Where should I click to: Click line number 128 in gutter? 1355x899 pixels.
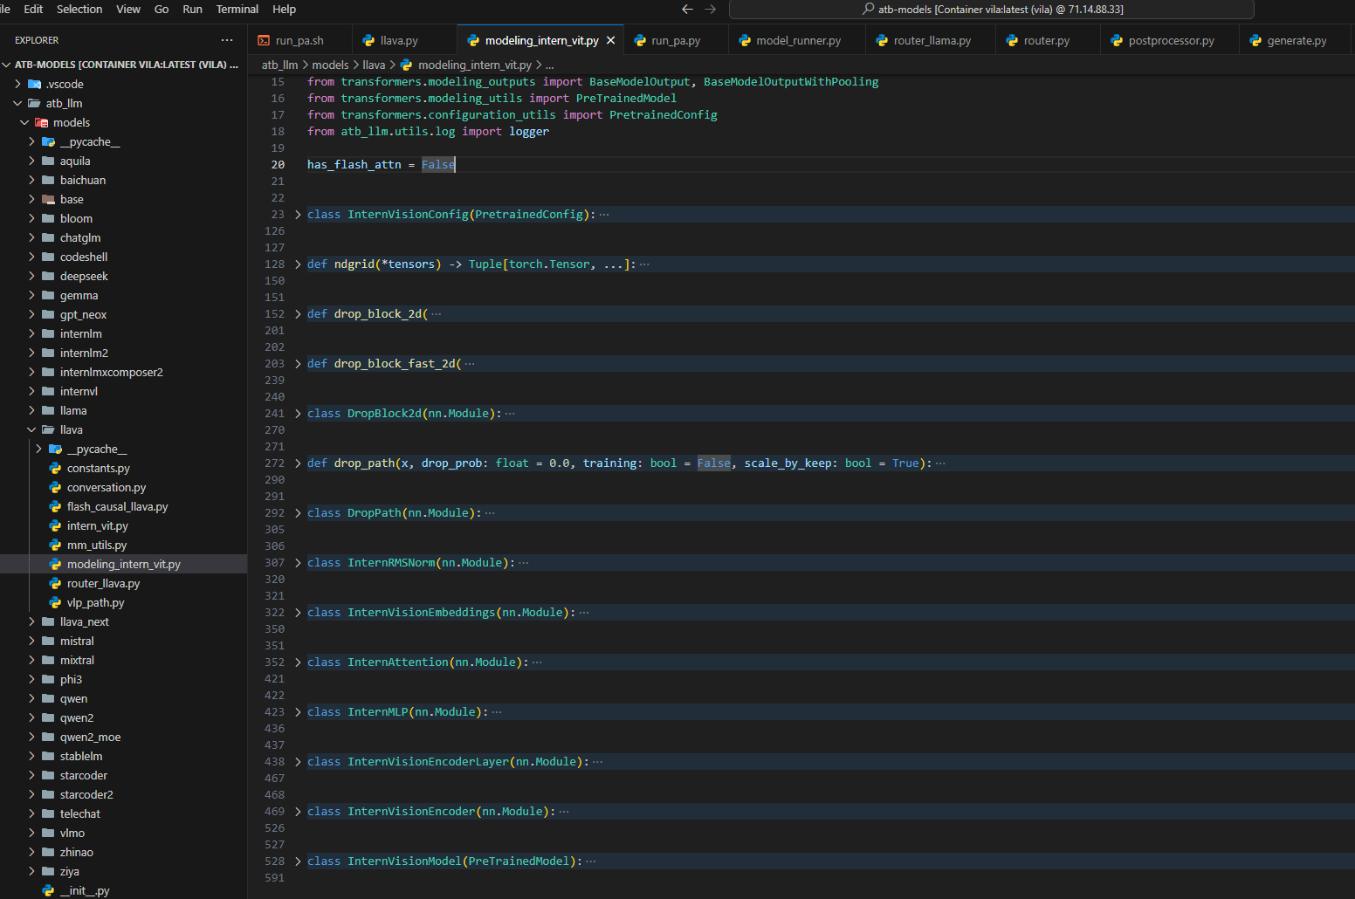point(275,264)
